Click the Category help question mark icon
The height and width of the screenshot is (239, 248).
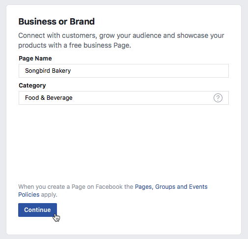pos(218,98)
